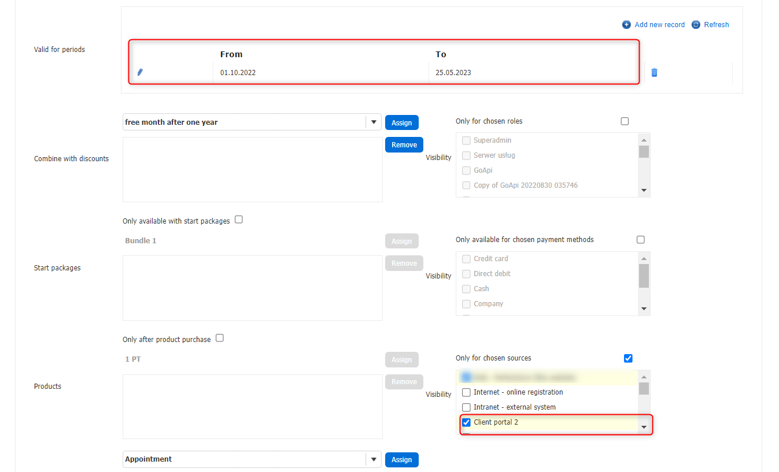
Task: Click Assign next to discount dropdown
Action: [x=401, y=122]
